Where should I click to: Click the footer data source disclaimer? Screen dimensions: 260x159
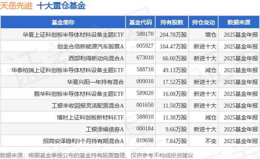[x=97, y=155]
